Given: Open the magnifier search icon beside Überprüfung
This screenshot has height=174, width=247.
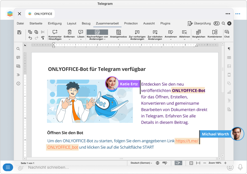Looking at the screenshot, I should tap(224, 23).
